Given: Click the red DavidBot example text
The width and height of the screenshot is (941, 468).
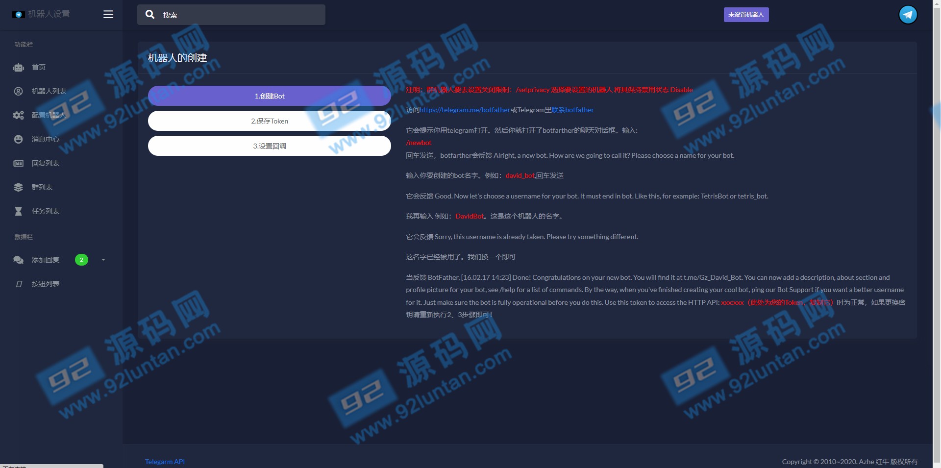Looking at the screenshot, I should coord(470,216).
